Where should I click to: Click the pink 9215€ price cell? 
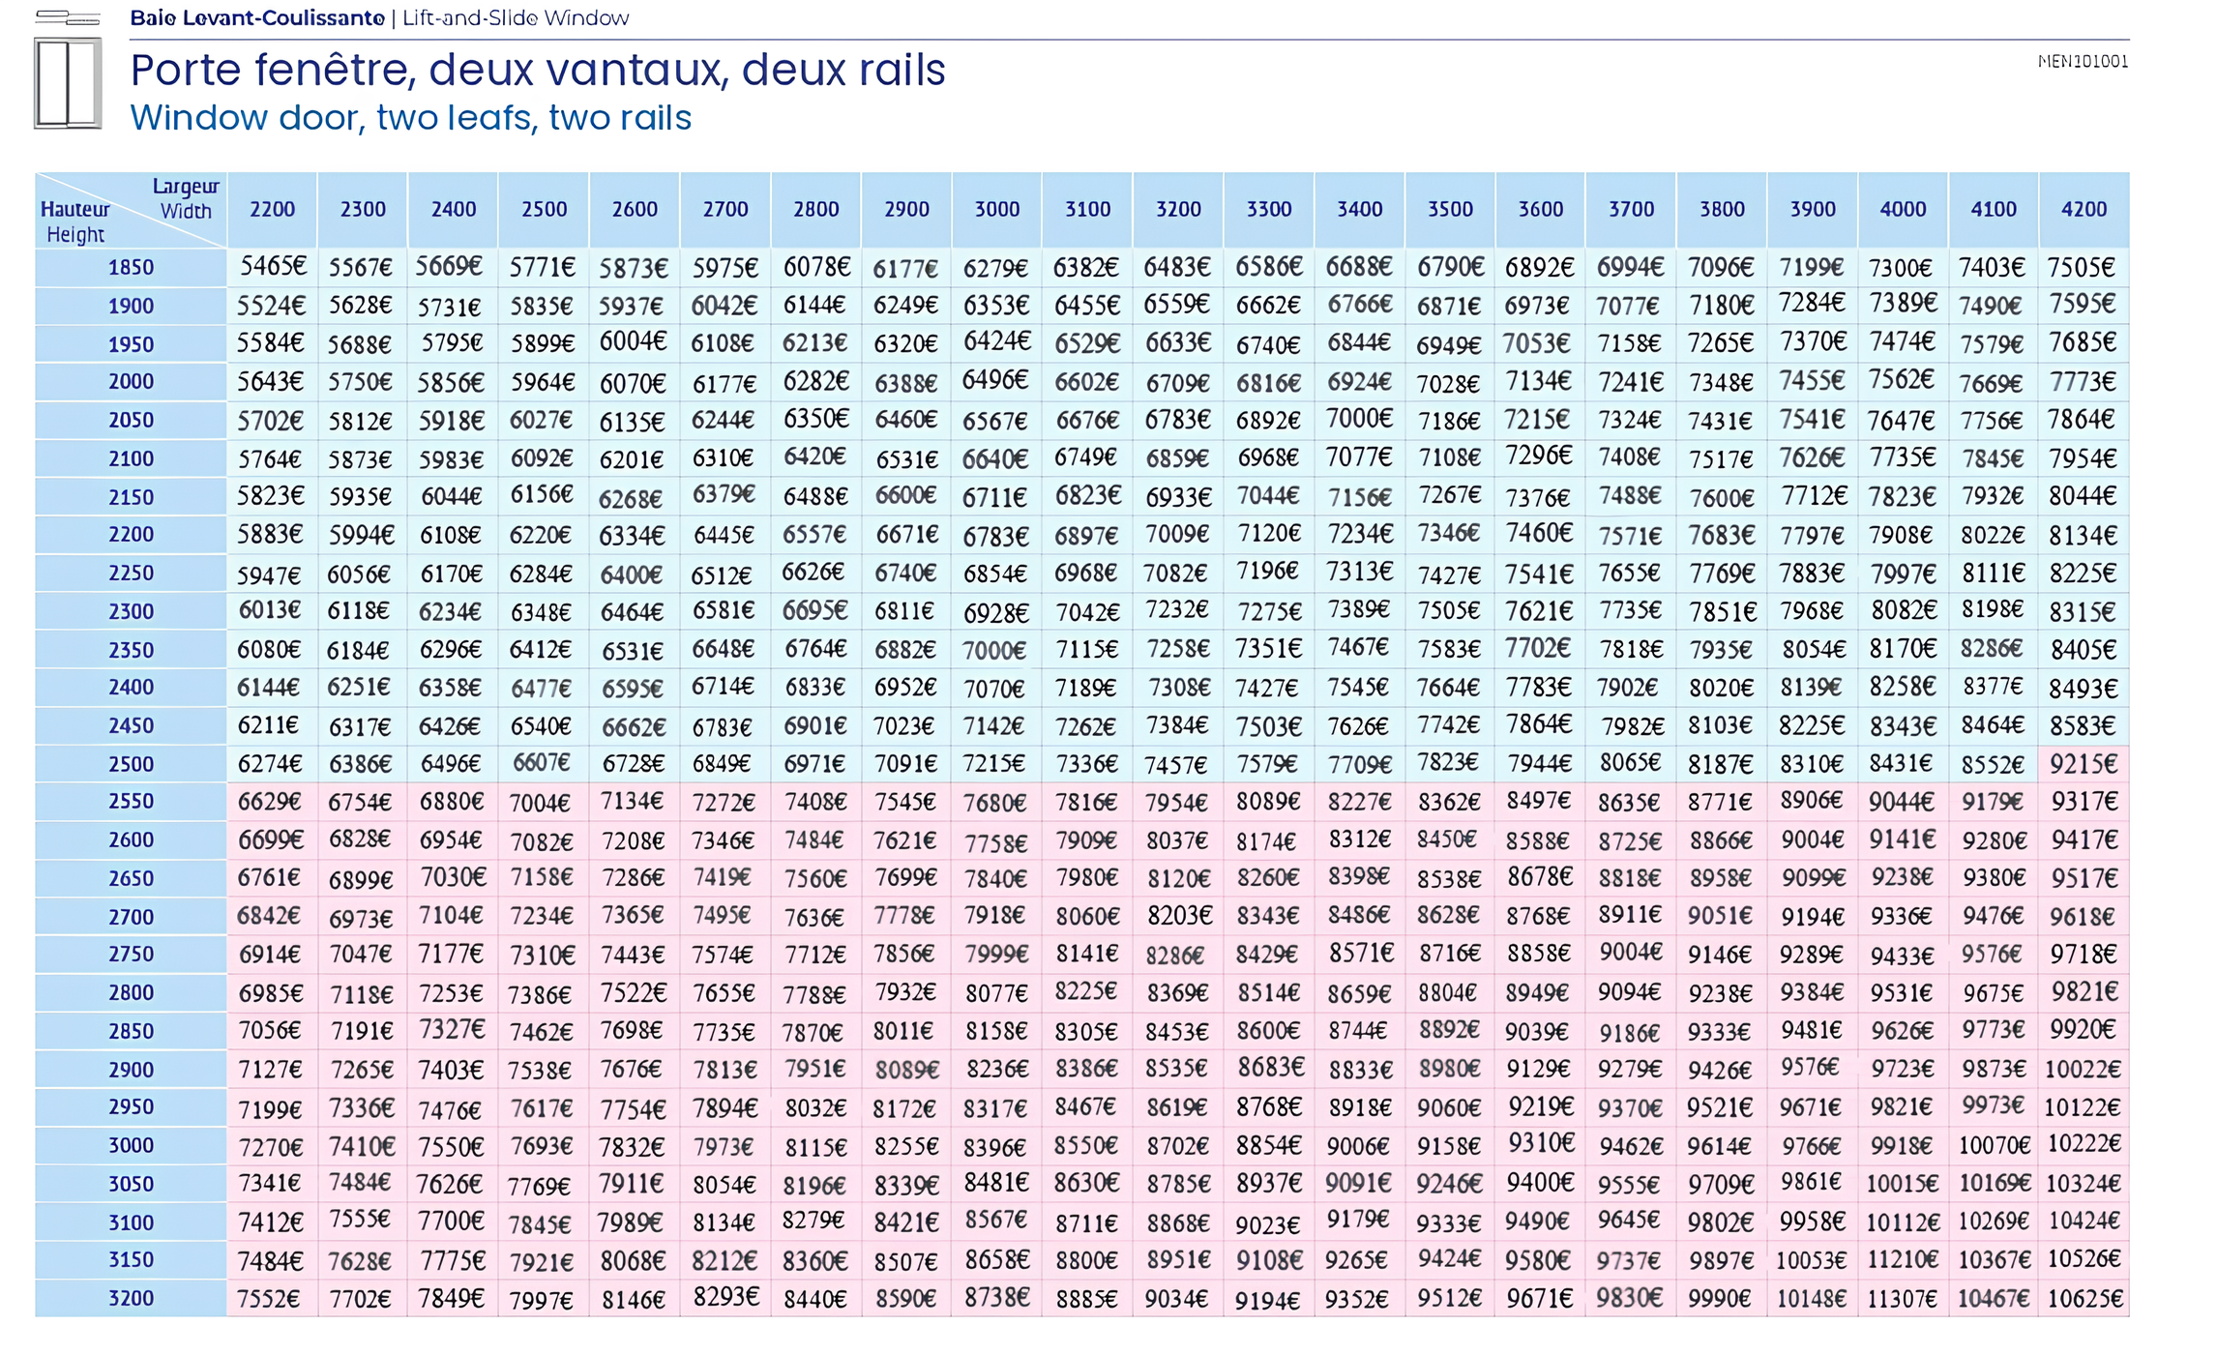pyautogui.click(x=2084, y=764)
